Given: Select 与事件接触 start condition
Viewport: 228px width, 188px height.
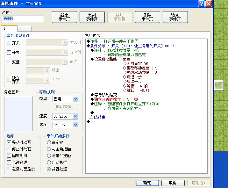Looking at the screenshot, I should coord(49,156).
